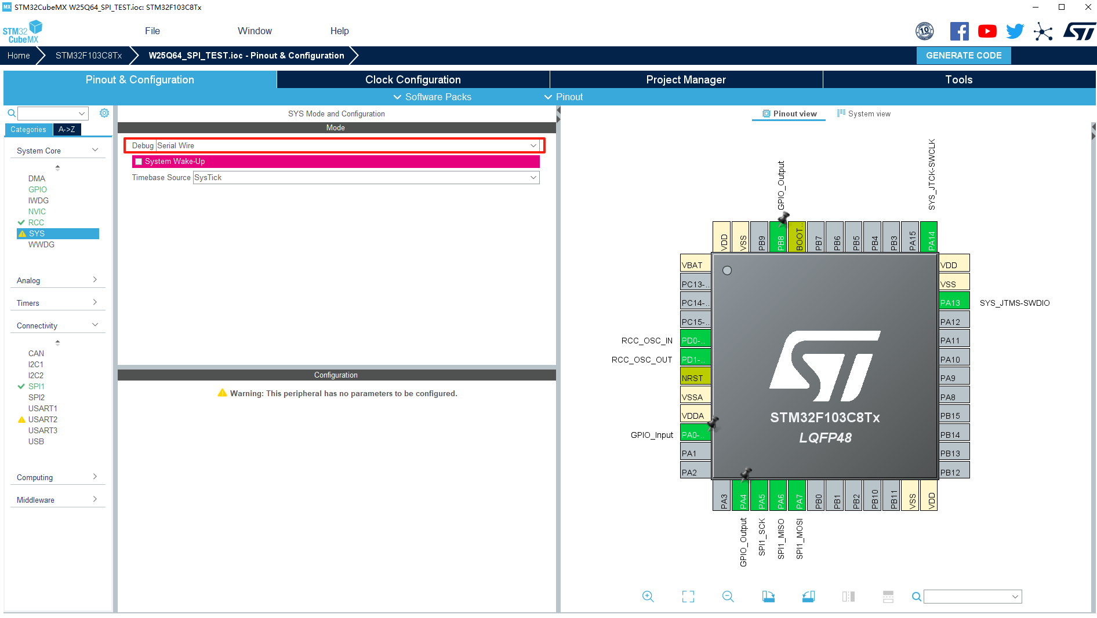The width and height of the screenshot is (1097, 618).
Task: Toggle the horizontal split view icon
Action: (888, 596)
